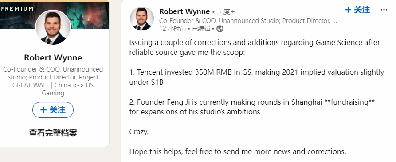Click the 'Hope this helps' closing line
The width and height of the screenshot is (396, 162).
click(x=238, y=151)
